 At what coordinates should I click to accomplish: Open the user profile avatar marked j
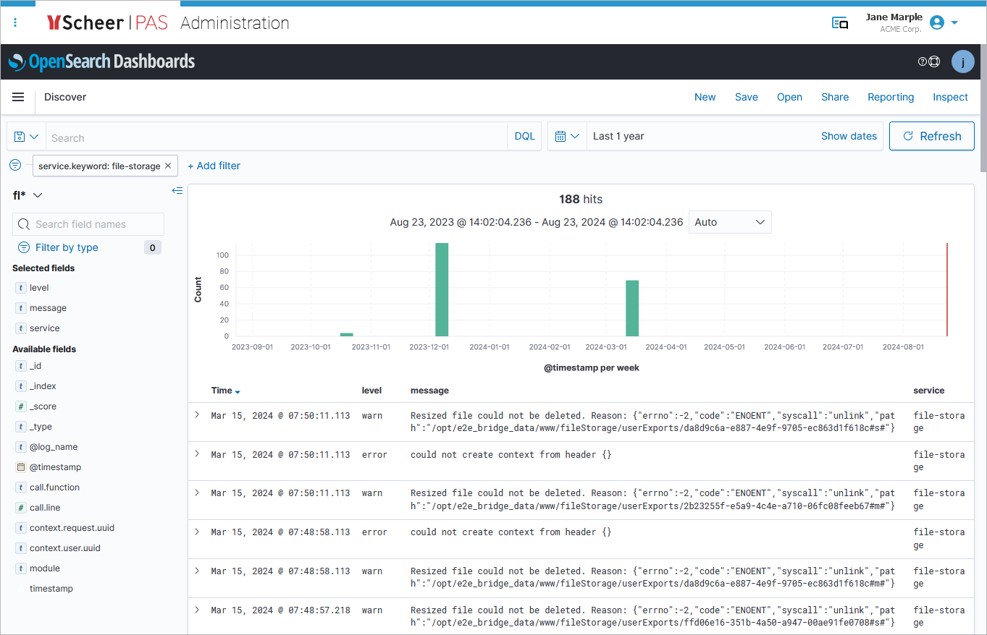[x=963, y=61]
